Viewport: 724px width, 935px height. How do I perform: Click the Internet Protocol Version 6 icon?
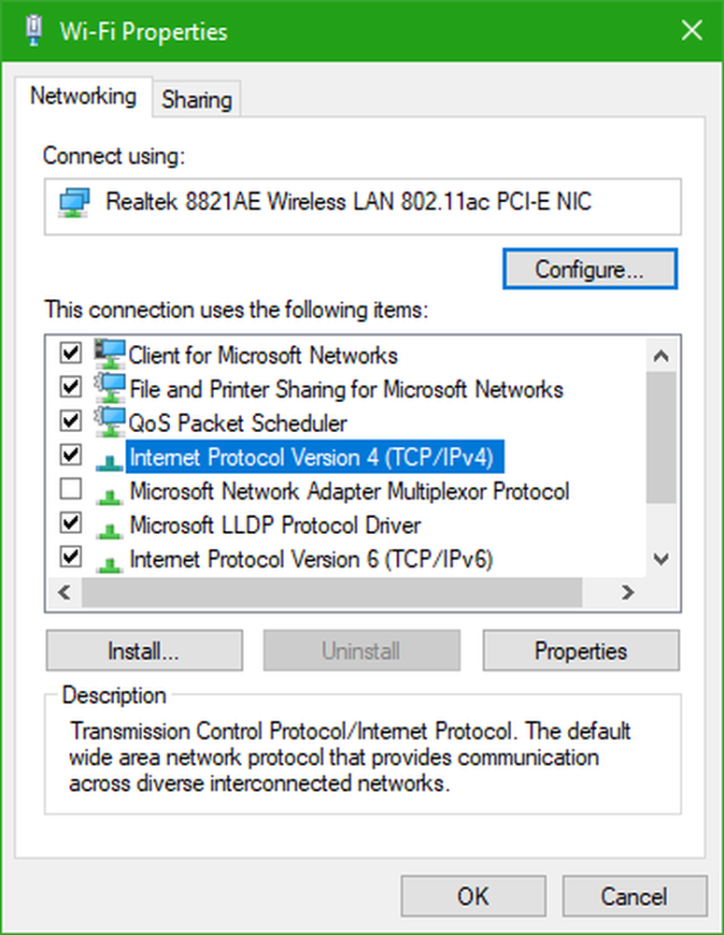pos(110,561)
